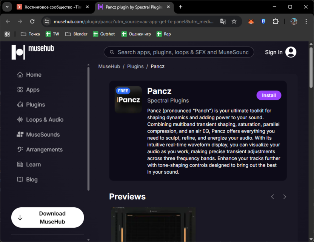The height and width of the screenshot is (242, 314).
Task: Click the Pancz plugin cover image
Action: (128, 100)
